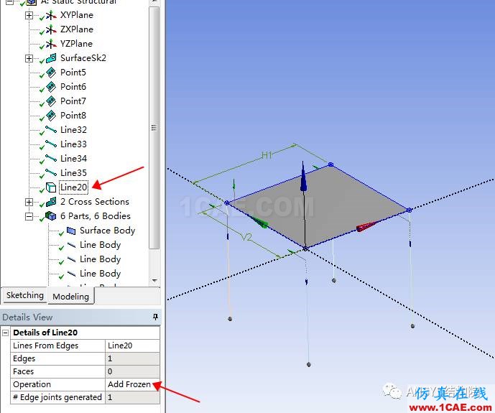Click the Edge joints generated value
495x413 pixels.
point(132,397)
